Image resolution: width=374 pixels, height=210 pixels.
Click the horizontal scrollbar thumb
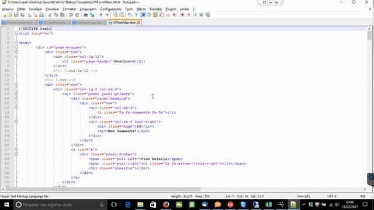tap(103, 189)
